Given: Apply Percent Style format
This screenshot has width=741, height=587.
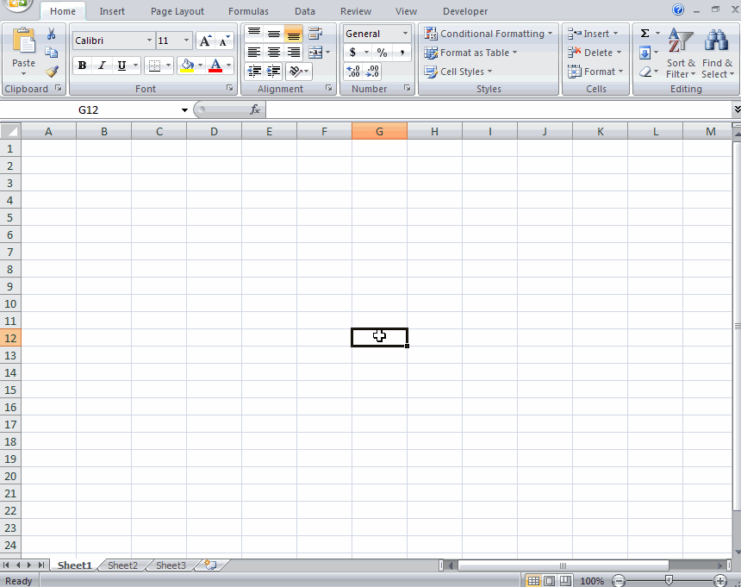Looking at the screenshot, I should click(382, 53).
